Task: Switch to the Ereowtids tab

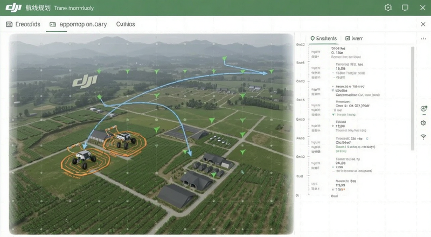Action: pyautogui.click(x=23, y=24)
